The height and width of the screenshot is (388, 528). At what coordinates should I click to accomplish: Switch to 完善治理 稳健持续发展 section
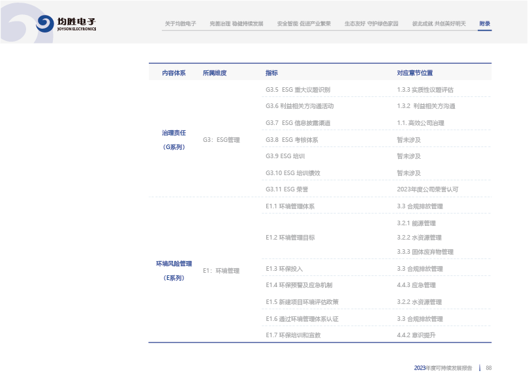point(236,23)
